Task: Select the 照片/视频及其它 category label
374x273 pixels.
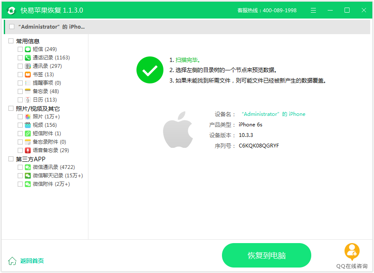Action: click(x=37, y=109)
